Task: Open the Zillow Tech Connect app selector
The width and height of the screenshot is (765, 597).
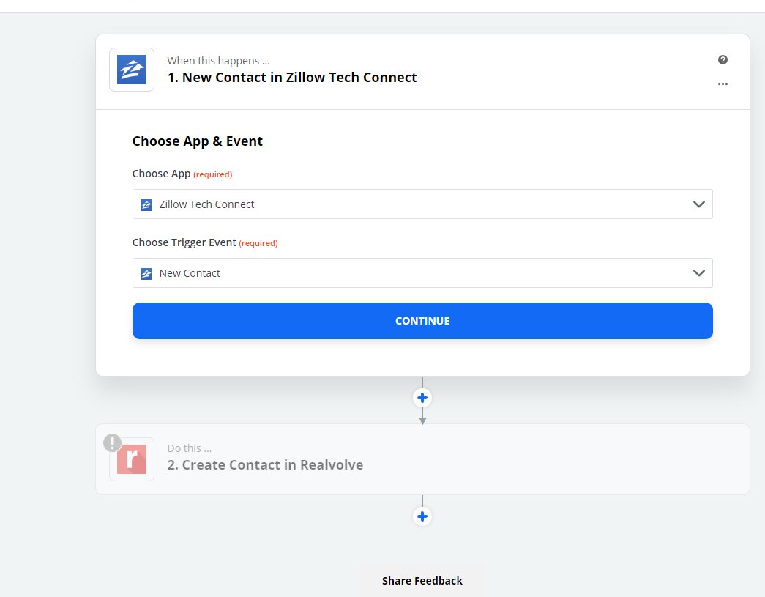Action: click(x=422, y=204)
